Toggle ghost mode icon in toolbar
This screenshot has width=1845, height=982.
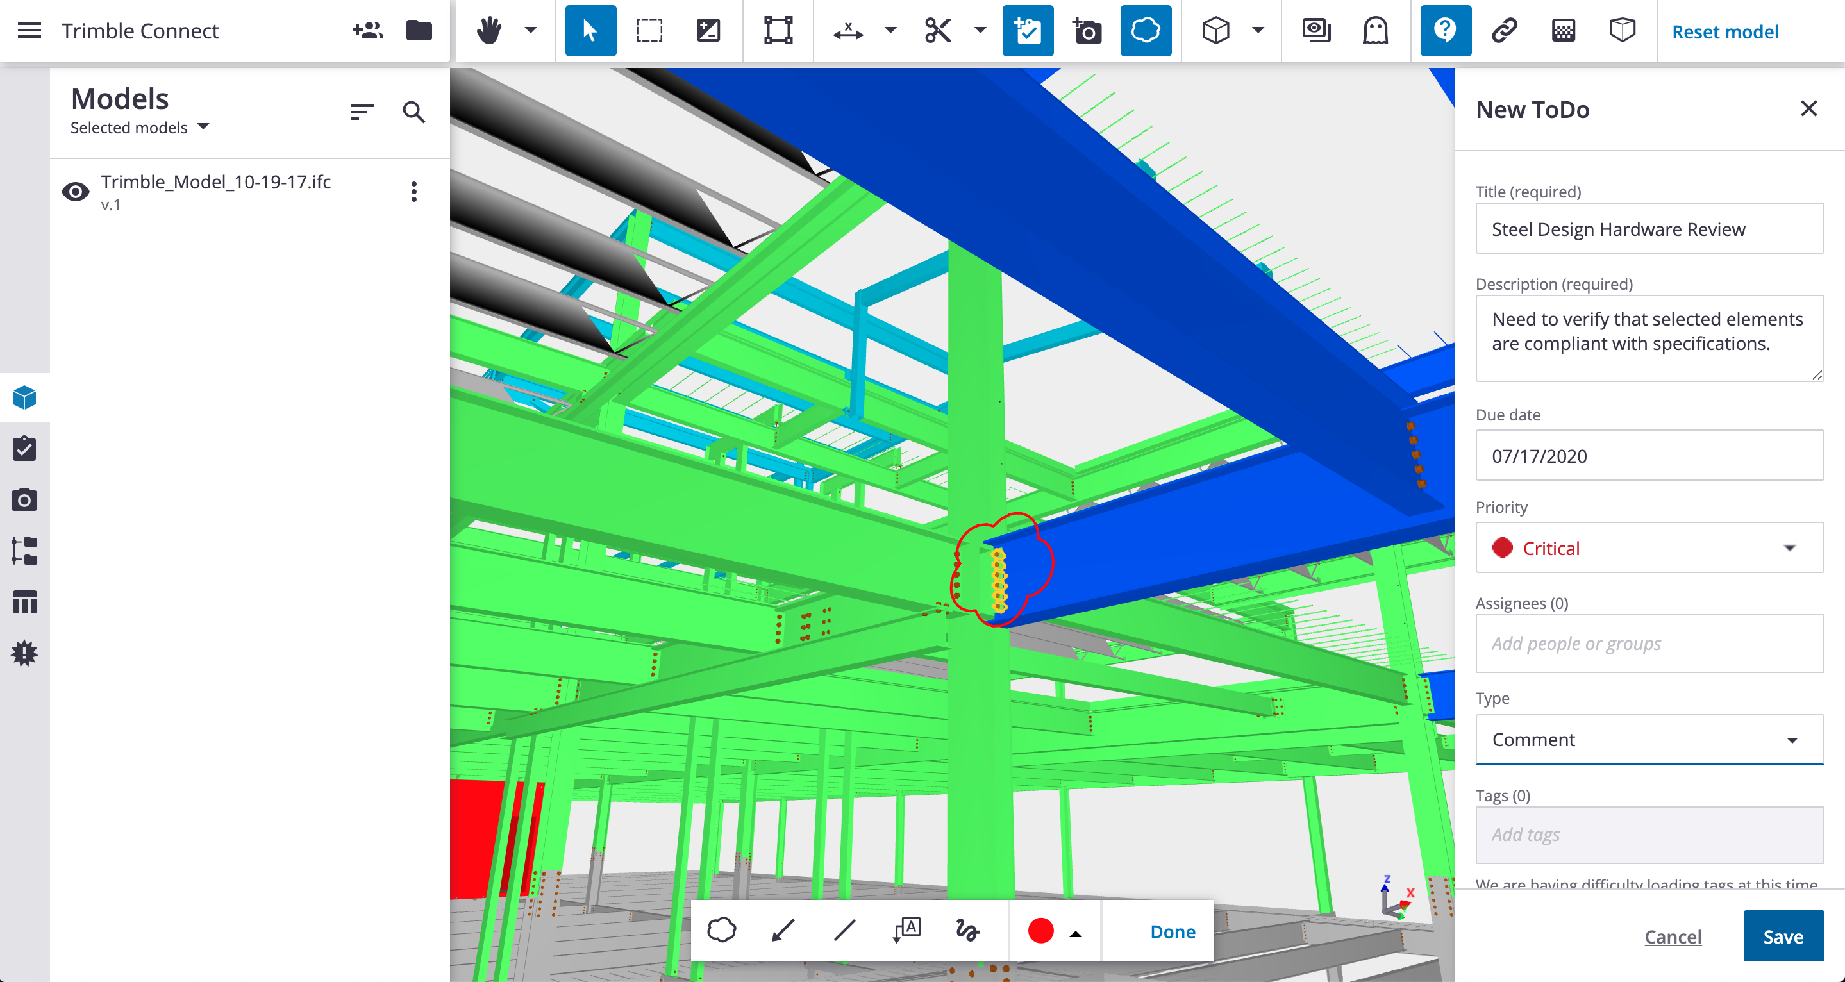click(x=1375, y=31)
